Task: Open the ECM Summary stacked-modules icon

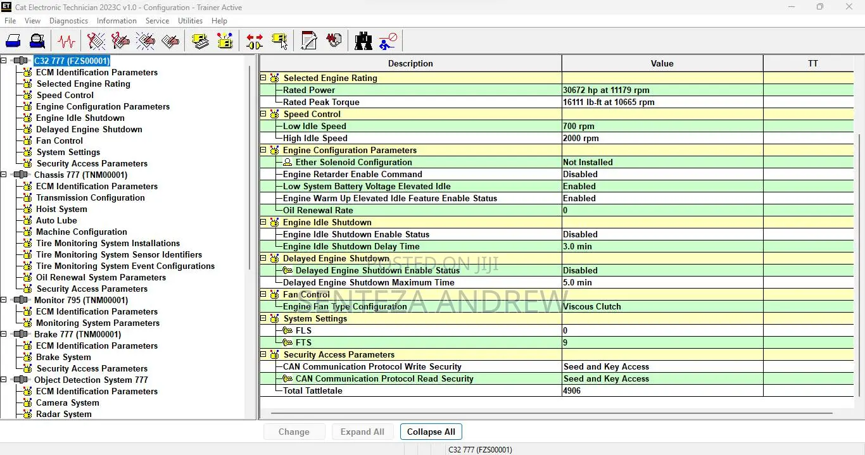Action: [201, 41]
